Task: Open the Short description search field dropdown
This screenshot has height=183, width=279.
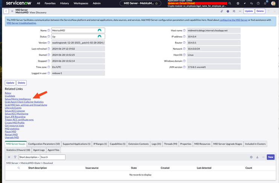Action: tap(29, 157)
